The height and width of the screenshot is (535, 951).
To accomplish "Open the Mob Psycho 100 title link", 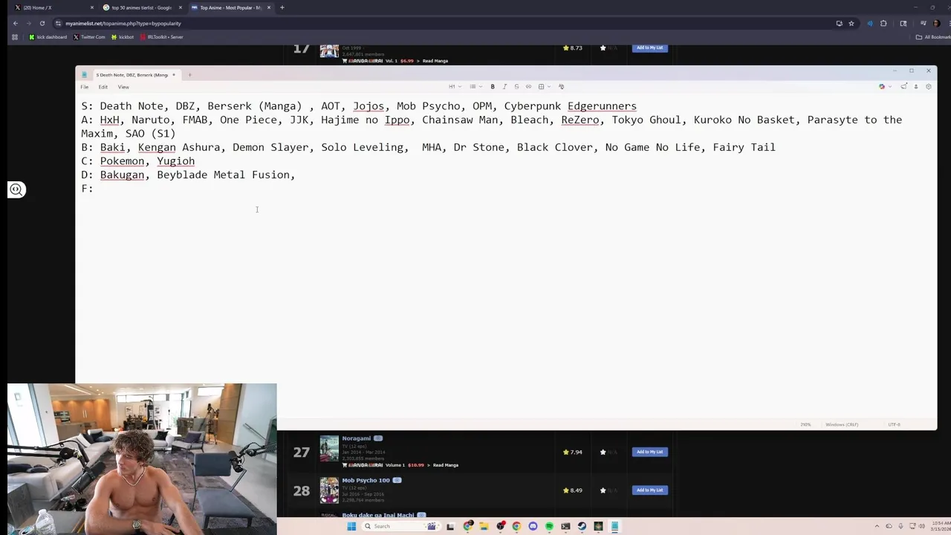I will pos(366,481).
